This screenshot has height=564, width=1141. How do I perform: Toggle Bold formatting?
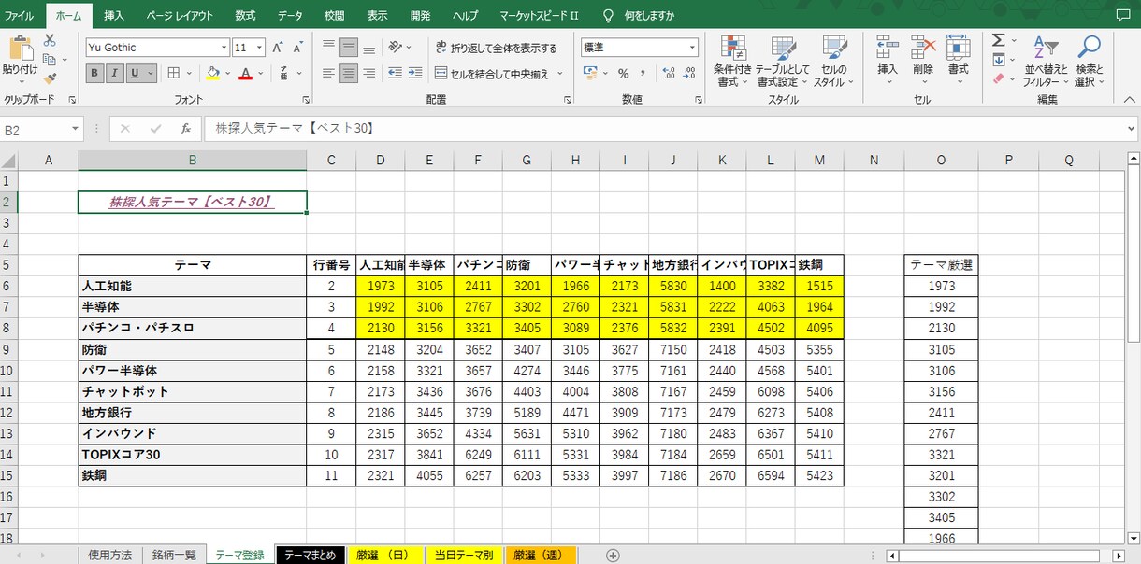coord(95,74)
